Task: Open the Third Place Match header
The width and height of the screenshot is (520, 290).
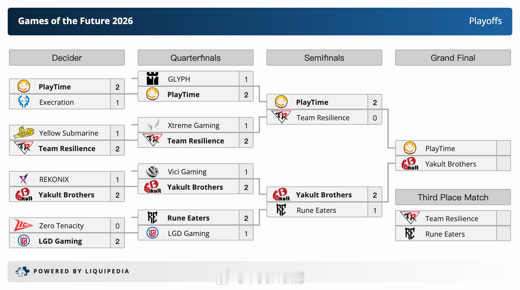Action: coord(453,197)
